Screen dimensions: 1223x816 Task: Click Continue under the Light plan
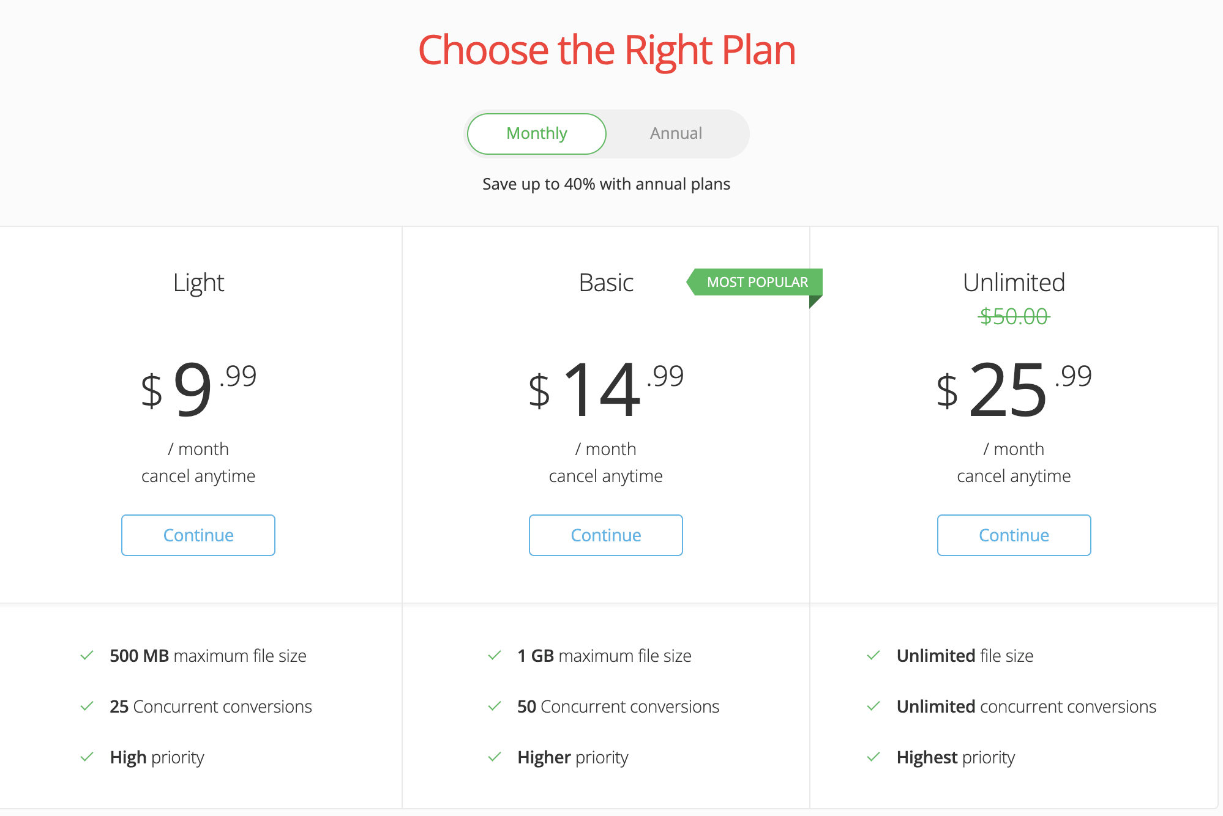(x=198, y=535)
